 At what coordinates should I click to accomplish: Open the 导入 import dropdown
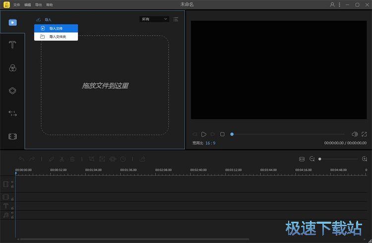pos(44,20)
